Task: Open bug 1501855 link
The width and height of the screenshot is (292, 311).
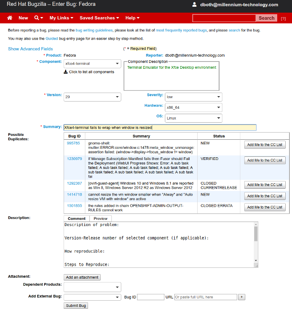Action: 74,205
